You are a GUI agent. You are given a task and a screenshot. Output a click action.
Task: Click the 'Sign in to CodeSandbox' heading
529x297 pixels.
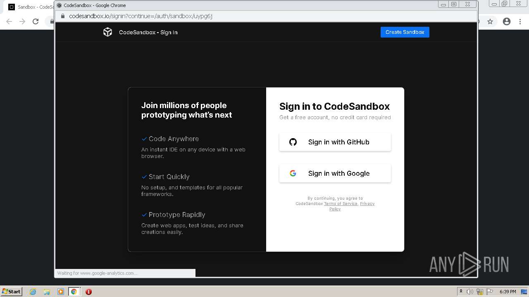[x=335, y=106]
